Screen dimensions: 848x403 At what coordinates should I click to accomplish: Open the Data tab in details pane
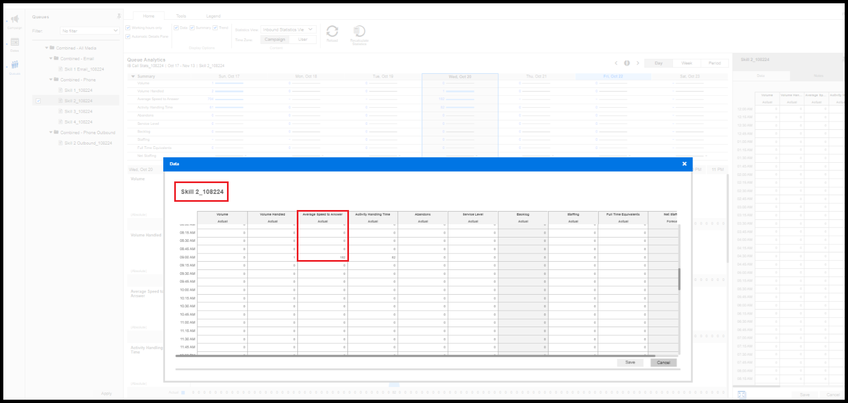(761, 76)
